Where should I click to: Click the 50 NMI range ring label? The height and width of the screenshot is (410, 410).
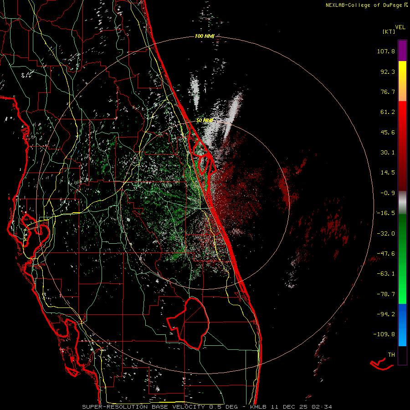[205, 121]
